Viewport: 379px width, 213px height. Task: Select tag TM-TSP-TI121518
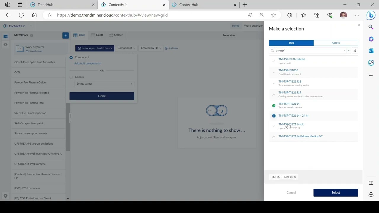pyautogui.click(x=290, y=81)
